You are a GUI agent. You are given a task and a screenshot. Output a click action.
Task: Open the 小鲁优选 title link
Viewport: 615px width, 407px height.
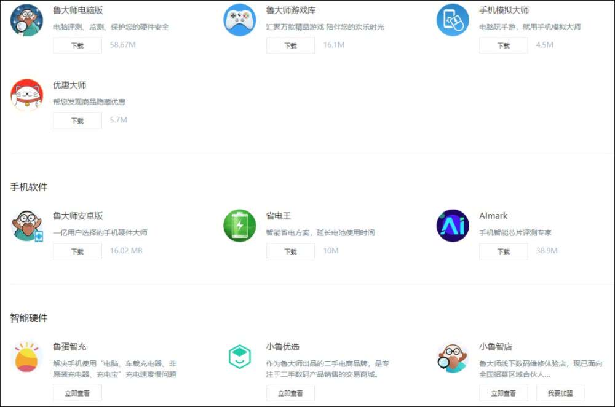tap(282, 347)
